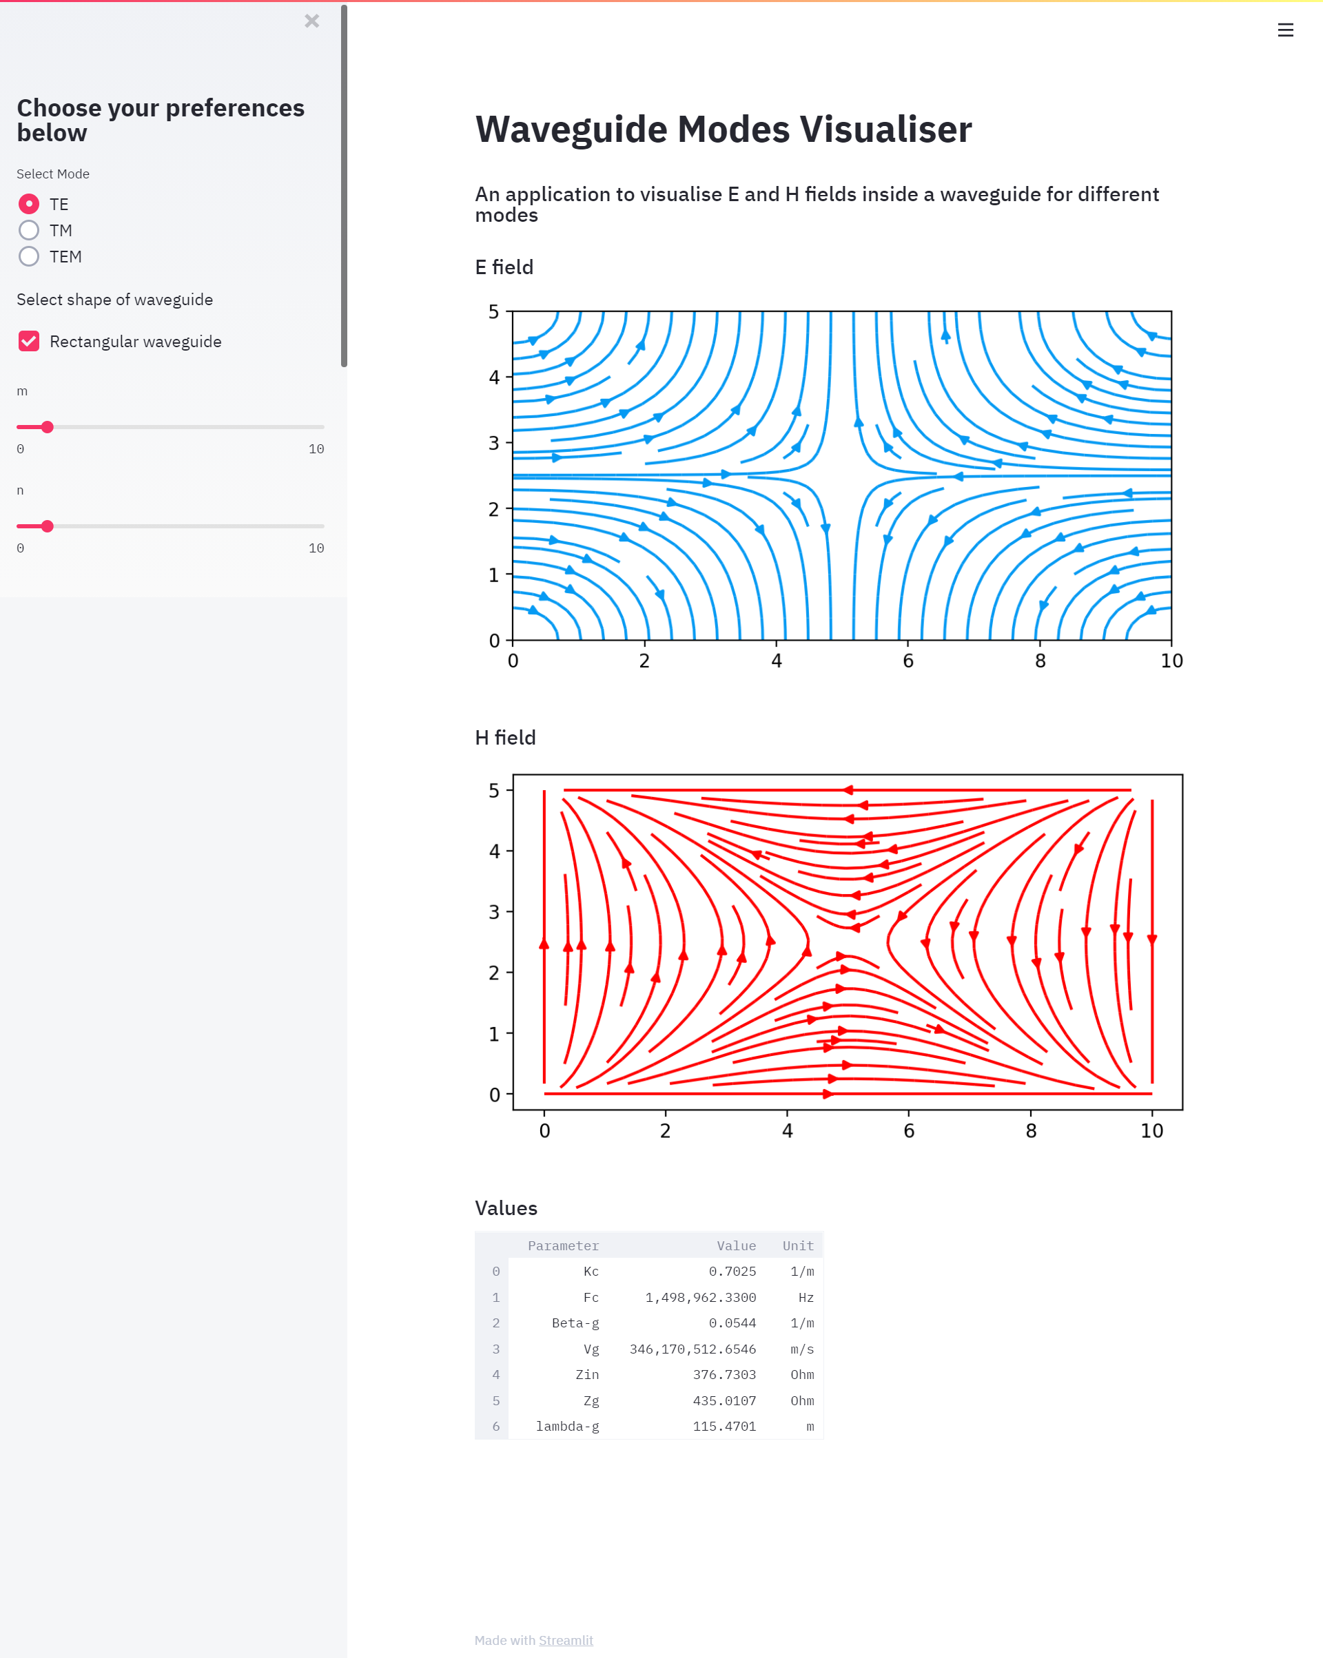Click the Unit column header

coord(798,1245)
